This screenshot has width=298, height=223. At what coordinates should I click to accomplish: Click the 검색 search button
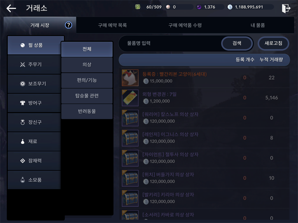click(237, 43)
